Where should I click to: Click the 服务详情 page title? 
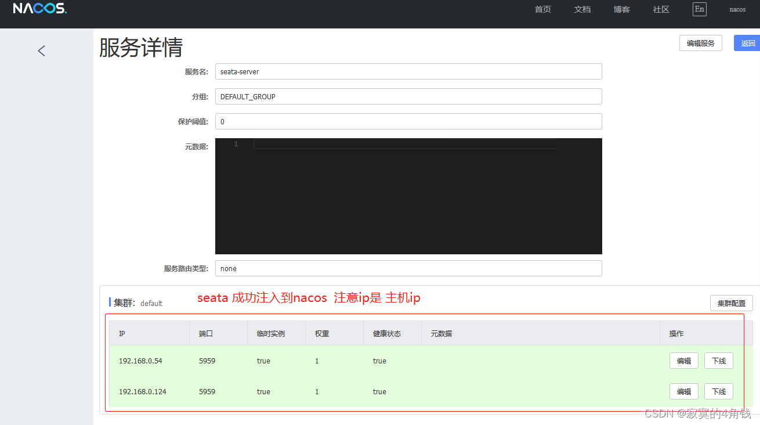click(141, 48)
